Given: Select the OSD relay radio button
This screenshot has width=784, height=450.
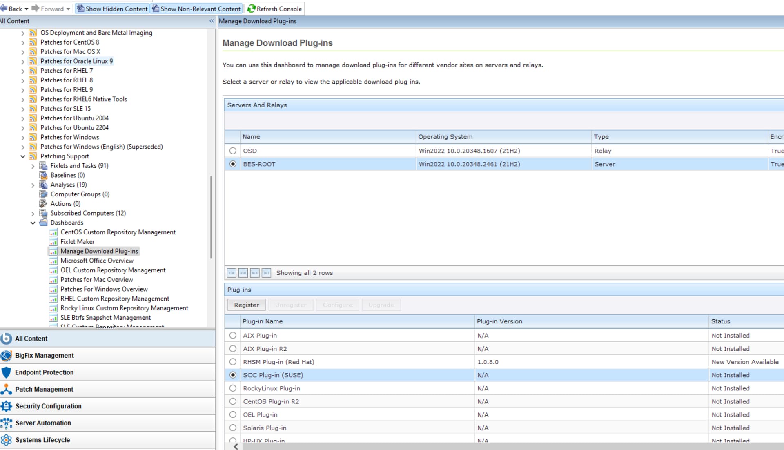Looking at the screenshot, I should pos(233,151).
